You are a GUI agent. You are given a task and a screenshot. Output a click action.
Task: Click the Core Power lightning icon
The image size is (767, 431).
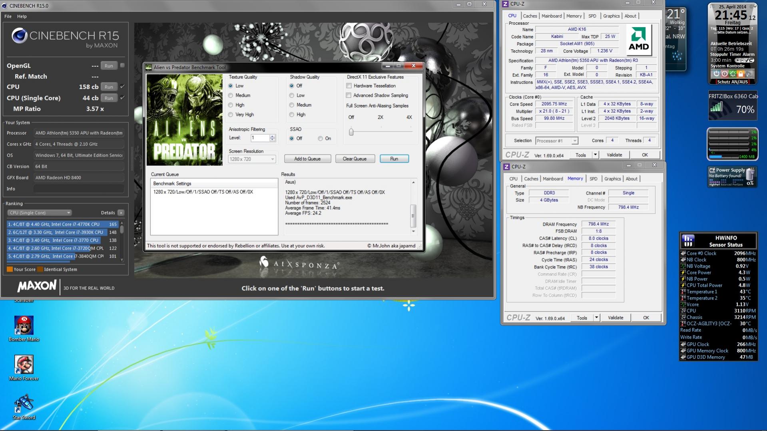(x=683, y=272)
